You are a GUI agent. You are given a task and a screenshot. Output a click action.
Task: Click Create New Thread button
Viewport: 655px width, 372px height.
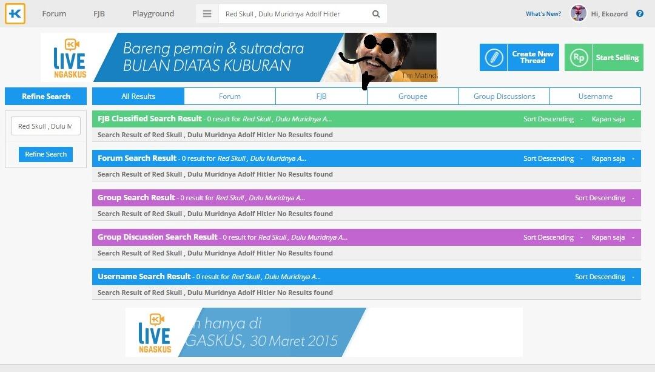519,57
